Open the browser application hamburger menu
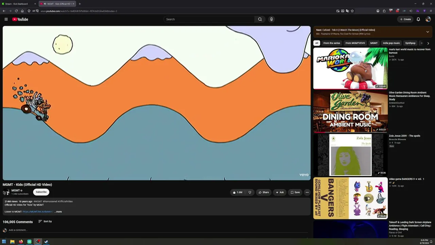The width and height of the screenshot is (435, 245). click(431, 11)
